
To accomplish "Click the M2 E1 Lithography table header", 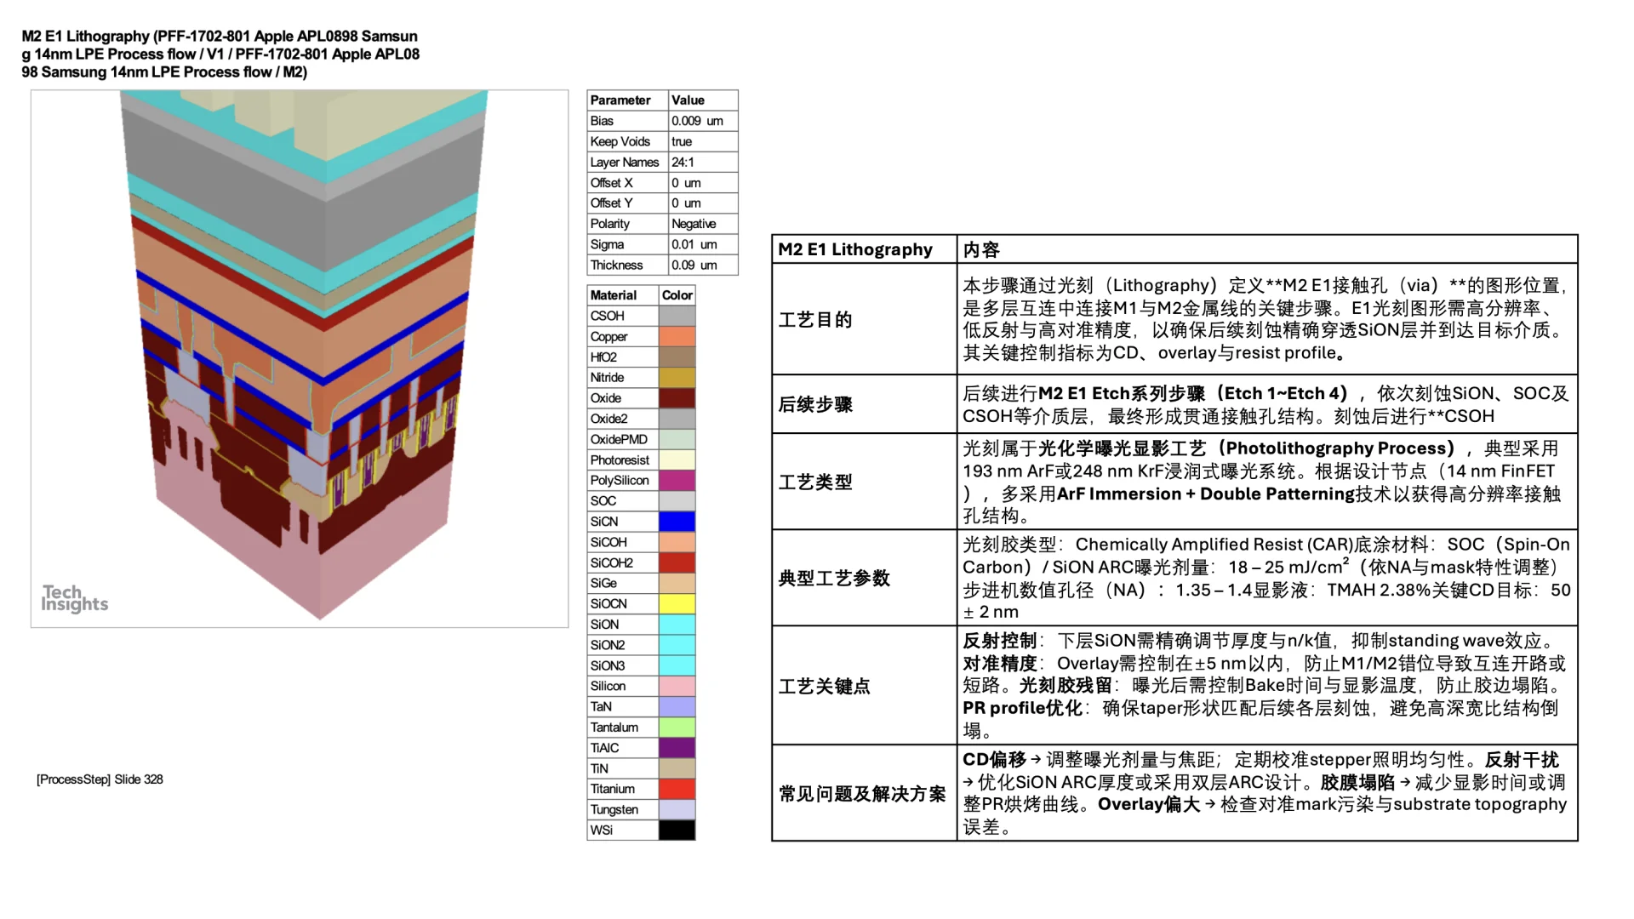I will 855,249.
